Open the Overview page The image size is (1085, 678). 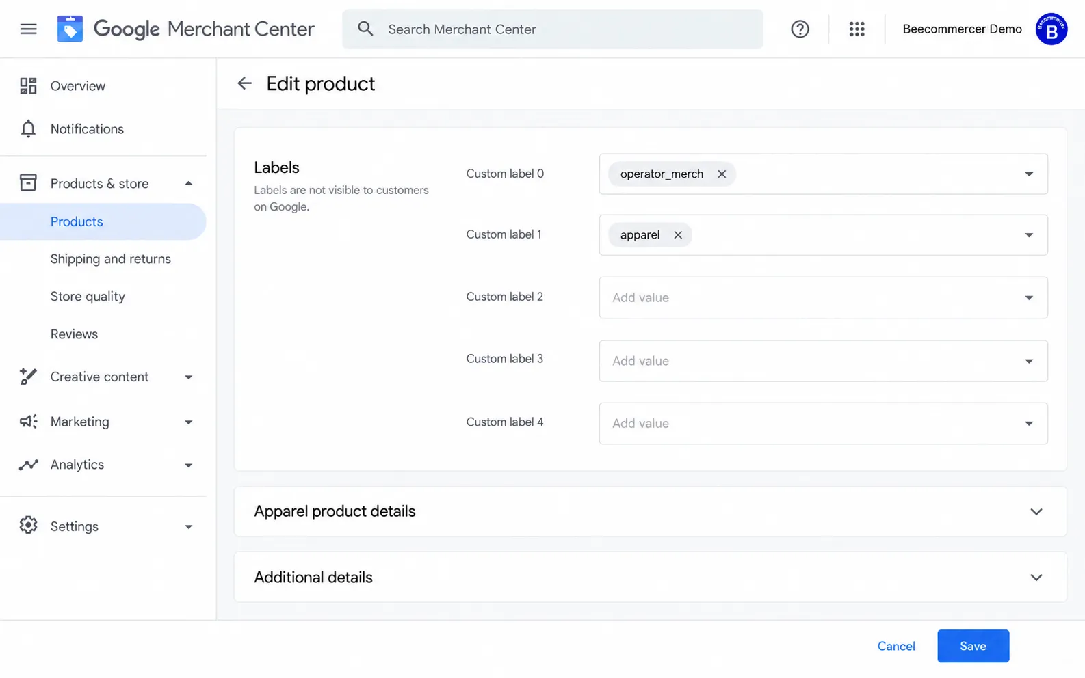point(78,86)
